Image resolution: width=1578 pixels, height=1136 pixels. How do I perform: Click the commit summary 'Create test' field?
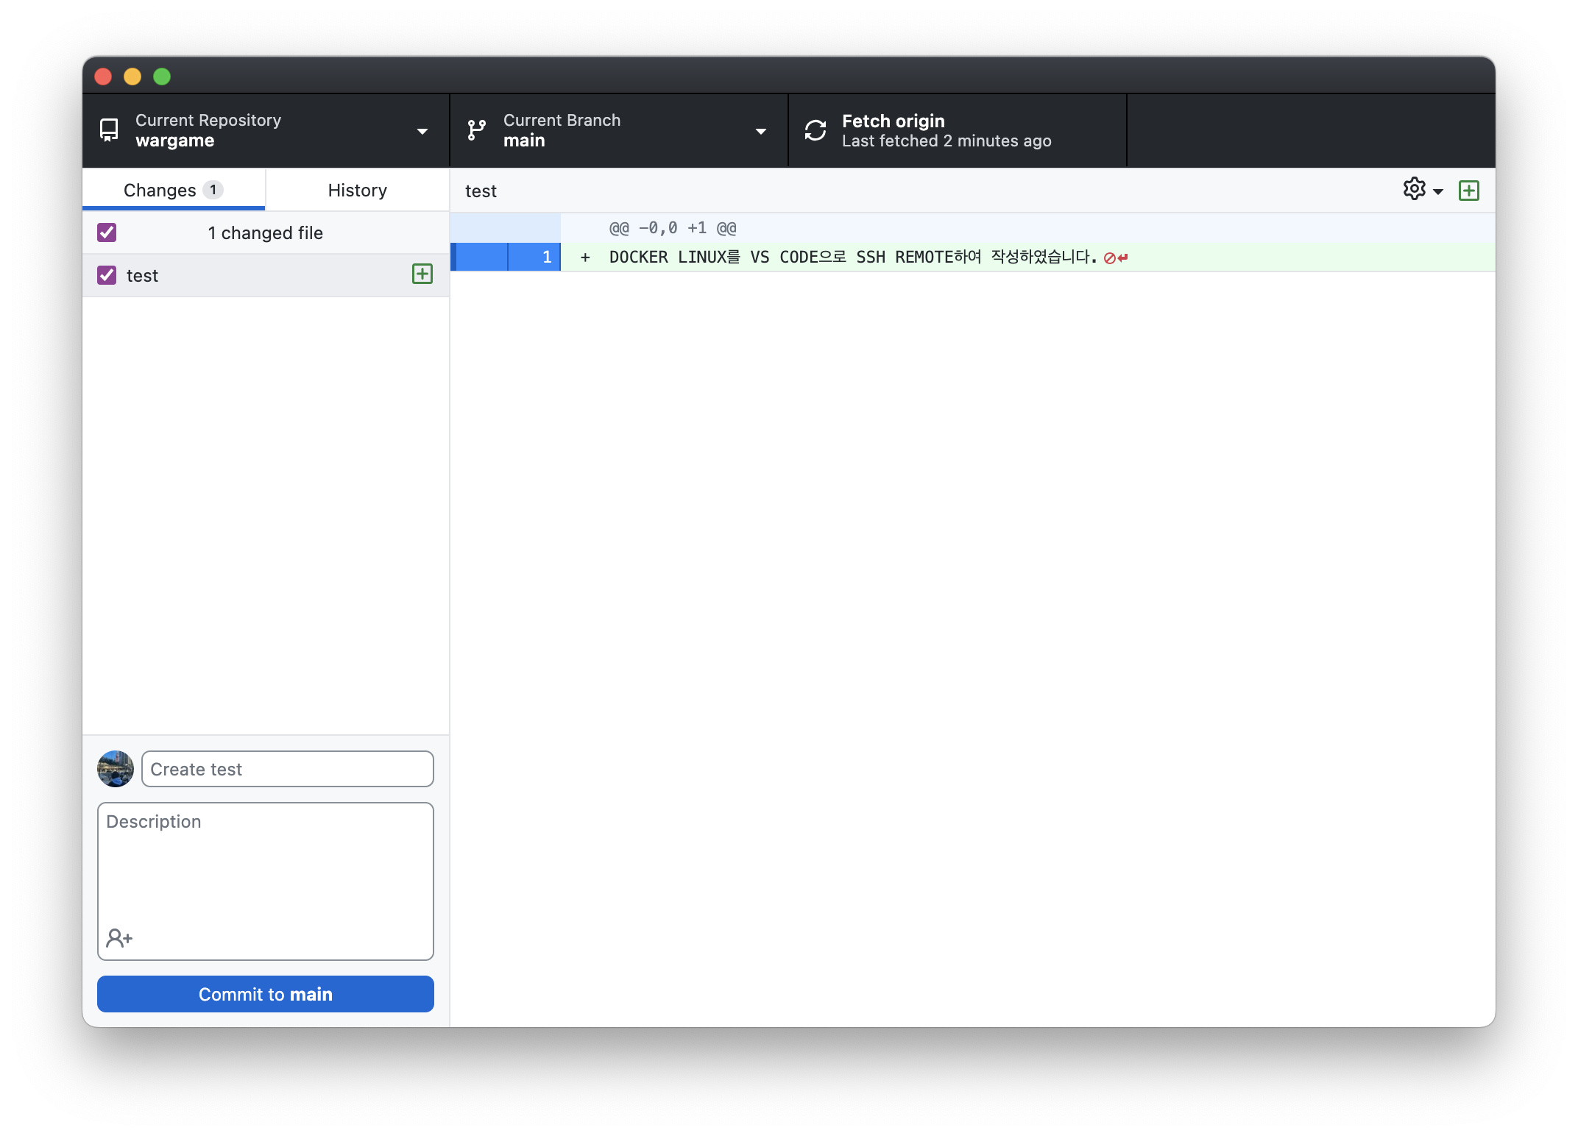coord(287,769)
